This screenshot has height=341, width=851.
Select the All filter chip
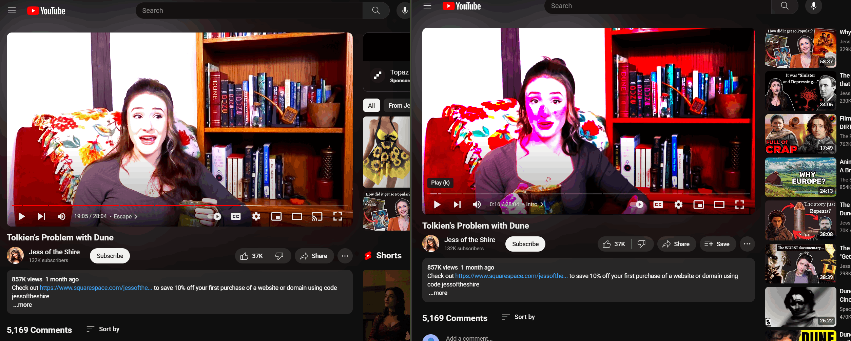coord(371,106)
